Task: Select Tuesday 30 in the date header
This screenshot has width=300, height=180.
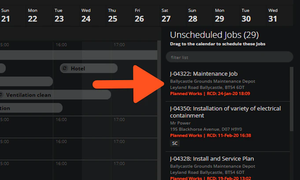Action: [x=253, y=15]
